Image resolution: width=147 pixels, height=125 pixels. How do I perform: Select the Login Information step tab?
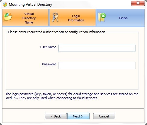(73, 17)
